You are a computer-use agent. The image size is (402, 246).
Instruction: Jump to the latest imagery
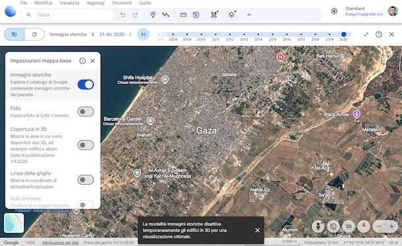click(143, 34)
